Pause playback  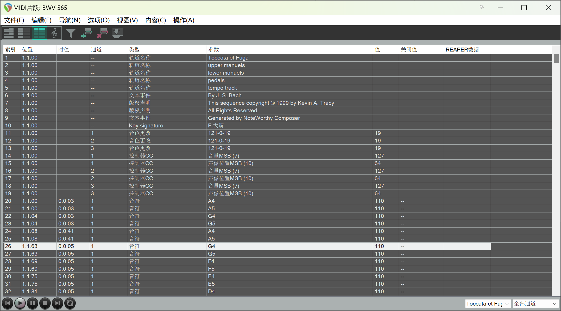(x=33, y=303)
